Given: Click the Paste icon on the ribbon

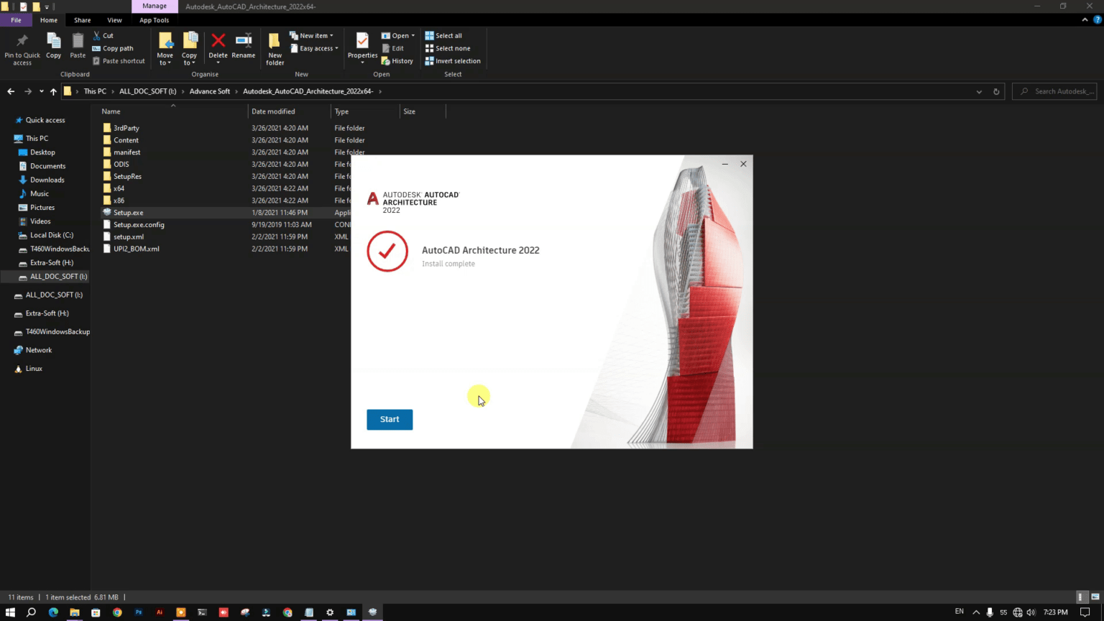Looking at the screenshot, I should (77, 45).
